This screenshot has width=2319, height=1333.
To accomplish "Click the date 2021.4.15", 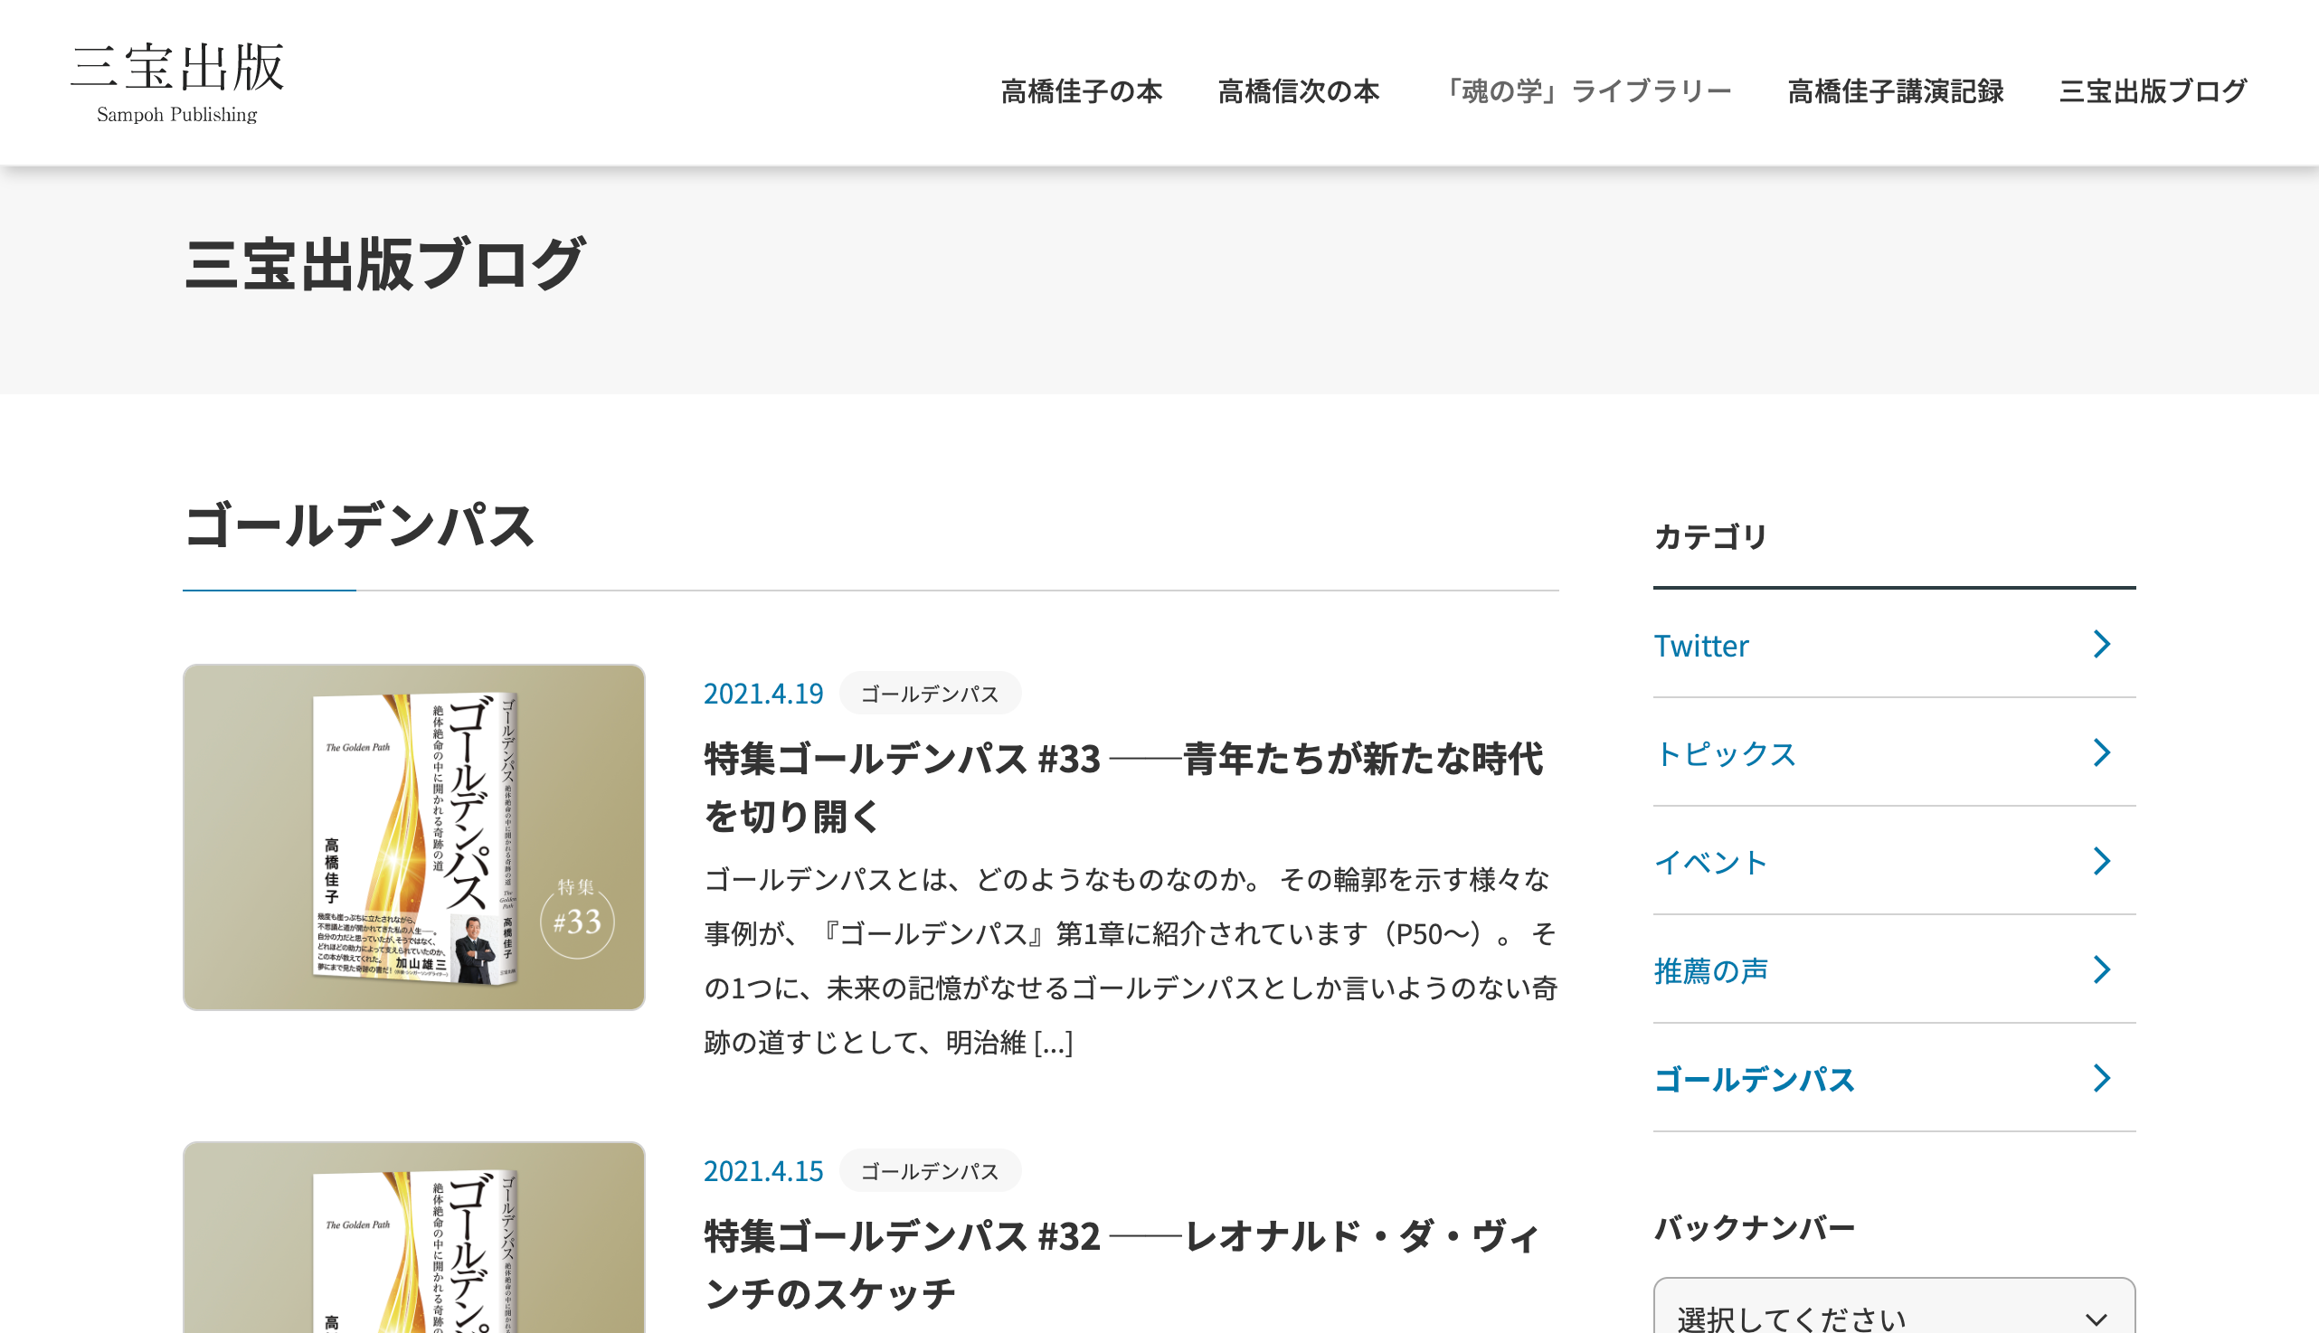I will [763, 1171].
